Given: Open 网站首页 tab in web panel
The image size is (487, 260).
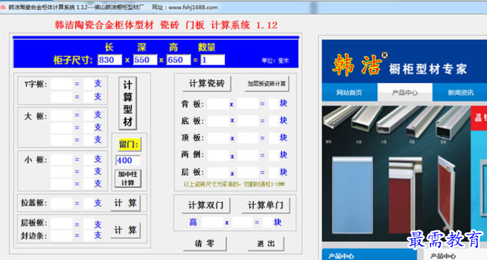Looking at the screenshot, I should pyautogui.click(x=349, y=93).
